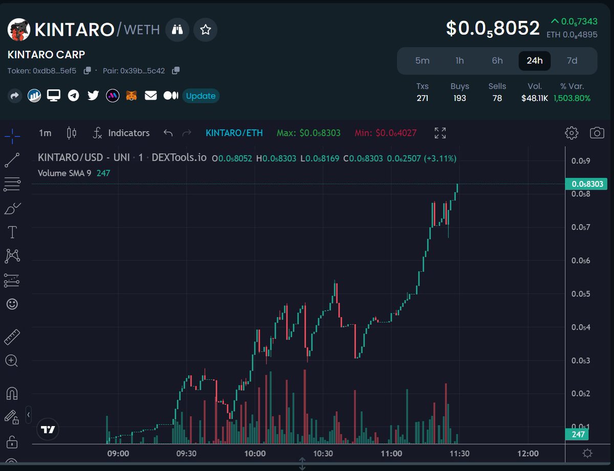This screenshot has height=471, width=614.
Task: Select the ruler measure tool
Action: [12, 337]
